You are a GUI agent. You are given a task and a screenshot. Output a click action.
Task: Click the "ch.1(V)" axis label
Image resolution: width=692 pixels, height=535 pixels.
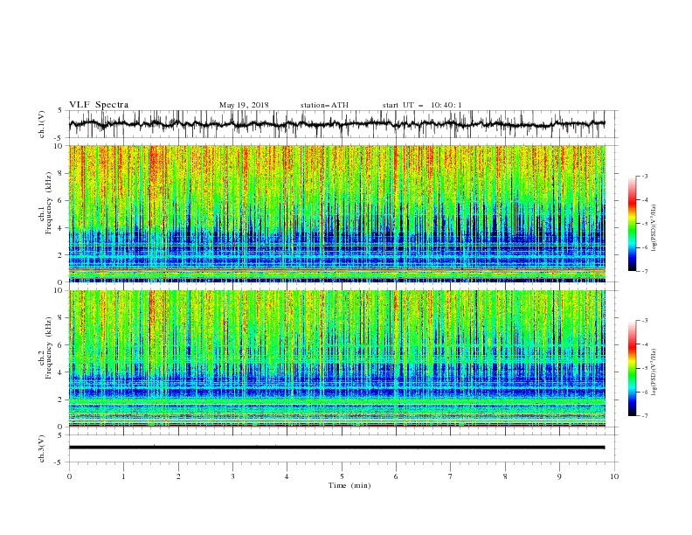[42, 124]
